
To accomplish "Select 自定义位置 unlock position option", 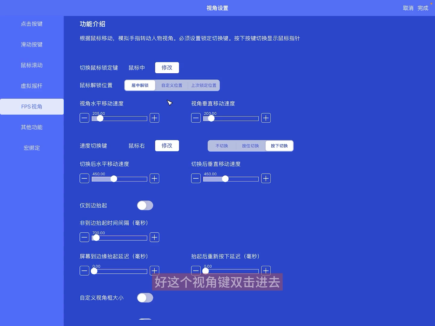I will [x=172, y=85].
